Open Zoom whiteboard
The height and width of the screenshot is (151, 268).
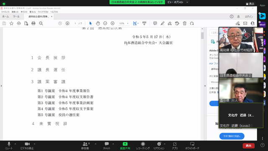click(192, 146)
